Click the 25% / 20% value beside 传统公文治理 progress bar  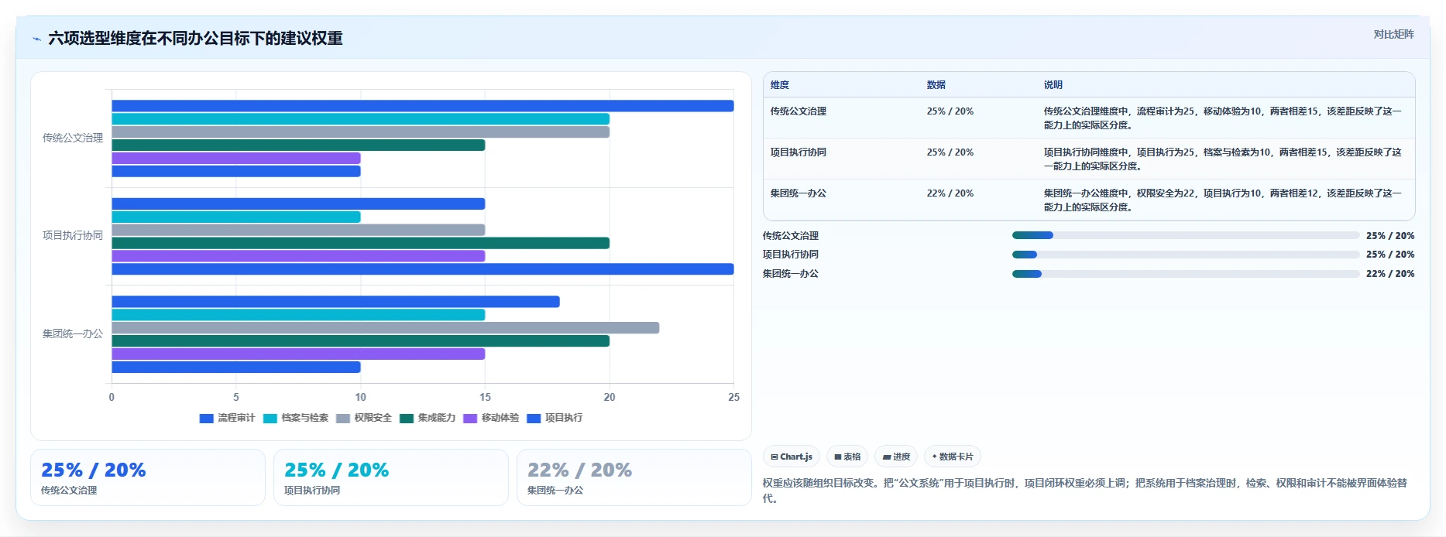click(1390, 236)
